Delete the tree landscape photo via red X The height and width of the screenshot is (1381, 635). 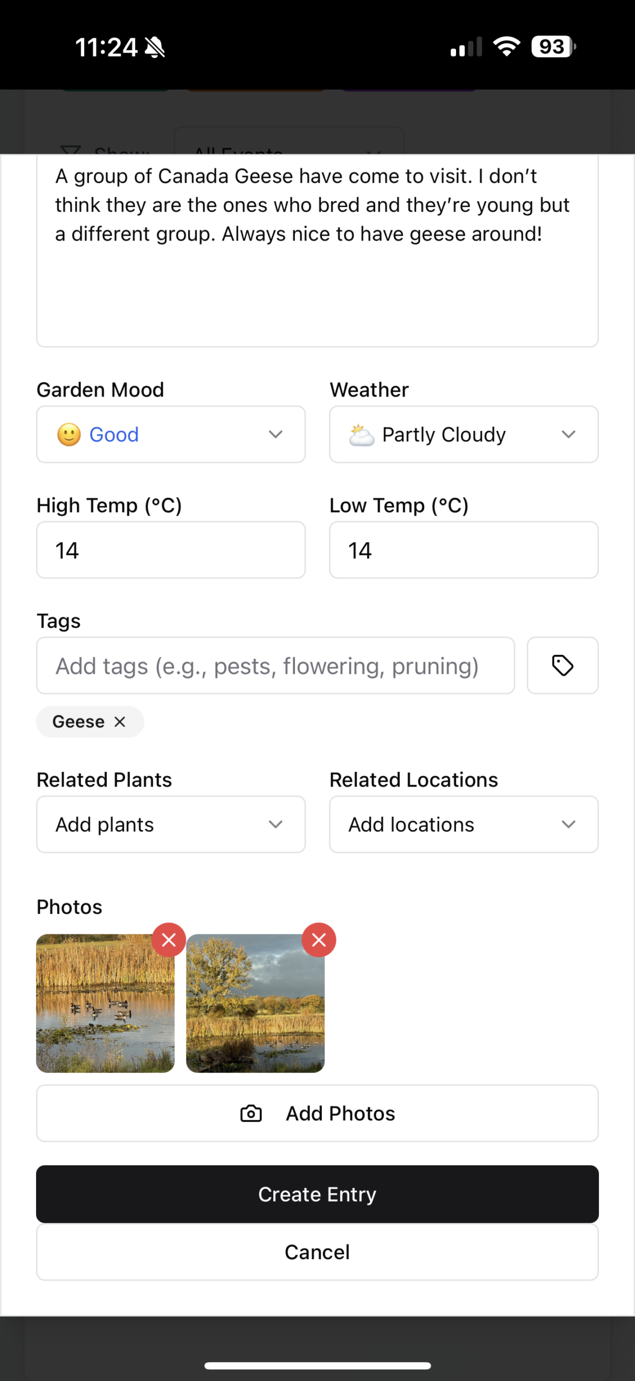point(319,940)
